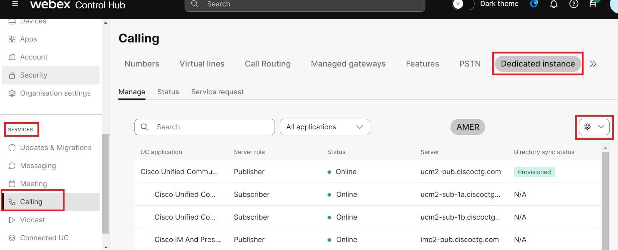Click the Account building icon

(12, 57)
